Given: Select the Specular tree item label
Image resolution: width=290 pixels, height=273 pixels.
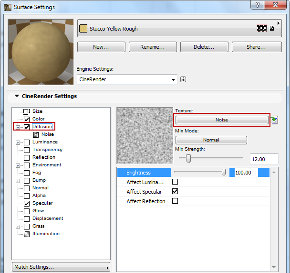Looking at the screenshot, I should coord(42,203).
